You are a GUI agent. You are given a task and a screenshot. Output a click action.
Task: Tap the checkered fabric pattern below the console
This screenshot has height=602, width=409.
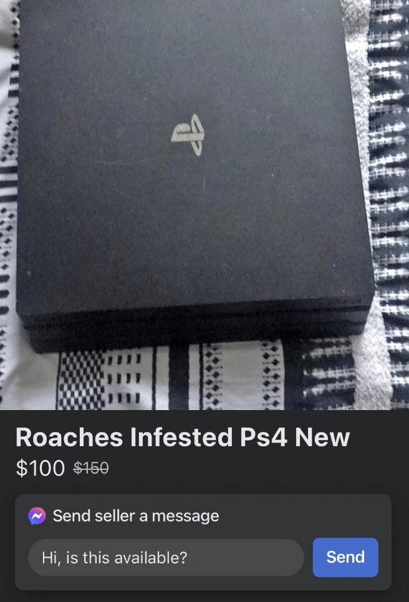(80, 380)
